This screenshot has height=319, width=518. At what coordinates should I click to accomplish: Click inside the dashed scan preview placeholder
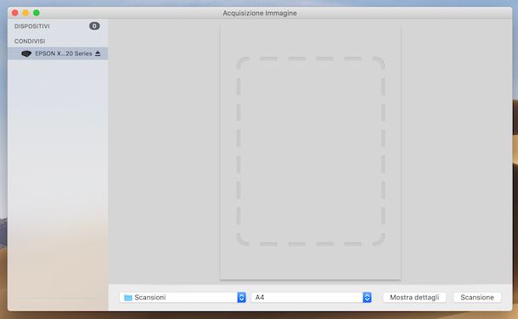point(311,151)
